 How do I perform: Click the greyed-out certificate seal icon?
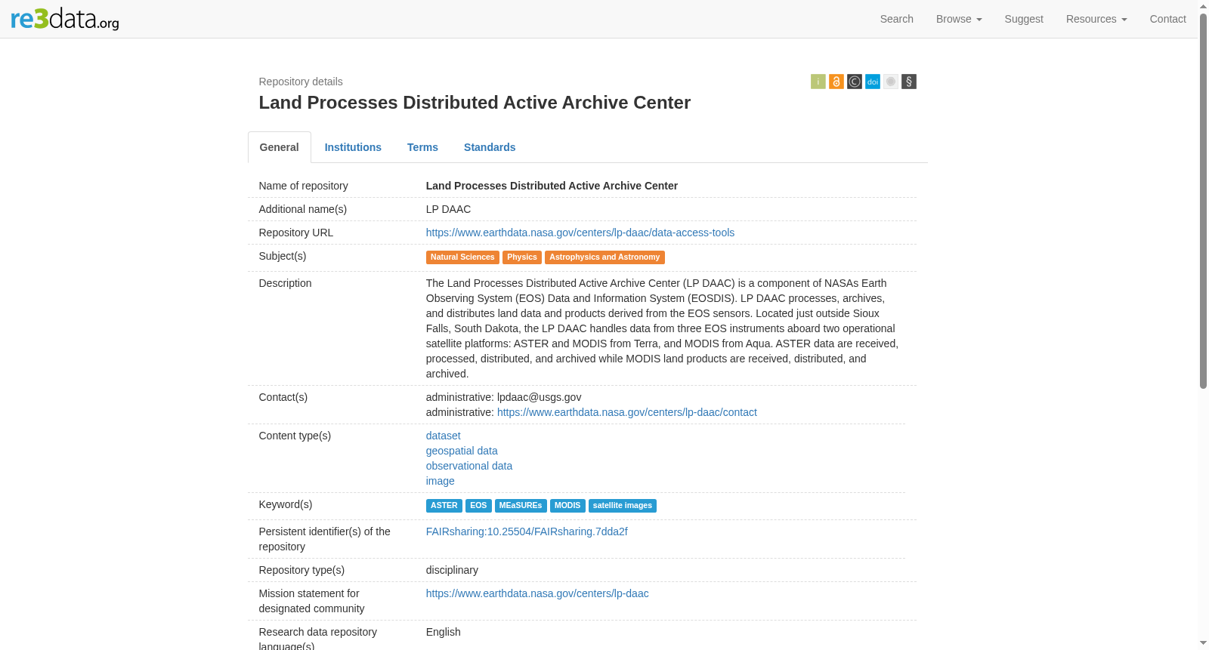[890, 82]
